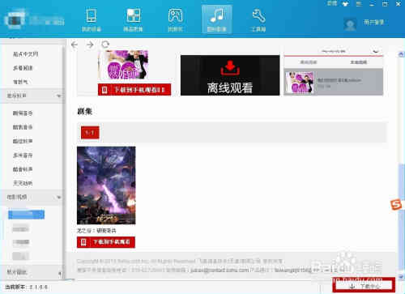Click red download-to-phone button under wedding poster
Screen dimensions: 405x294
(x=134, y=90)
